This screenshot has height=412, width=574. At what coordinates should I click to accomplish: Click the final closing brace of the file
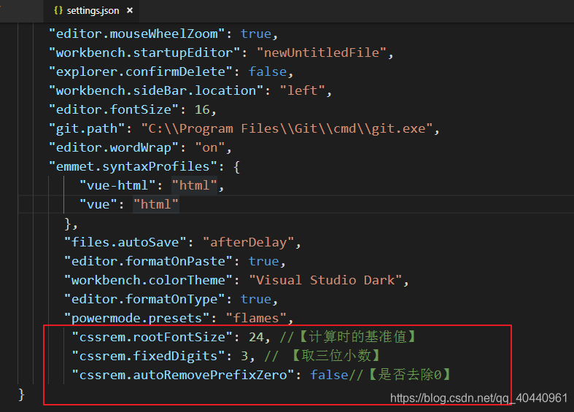point(21,394)
